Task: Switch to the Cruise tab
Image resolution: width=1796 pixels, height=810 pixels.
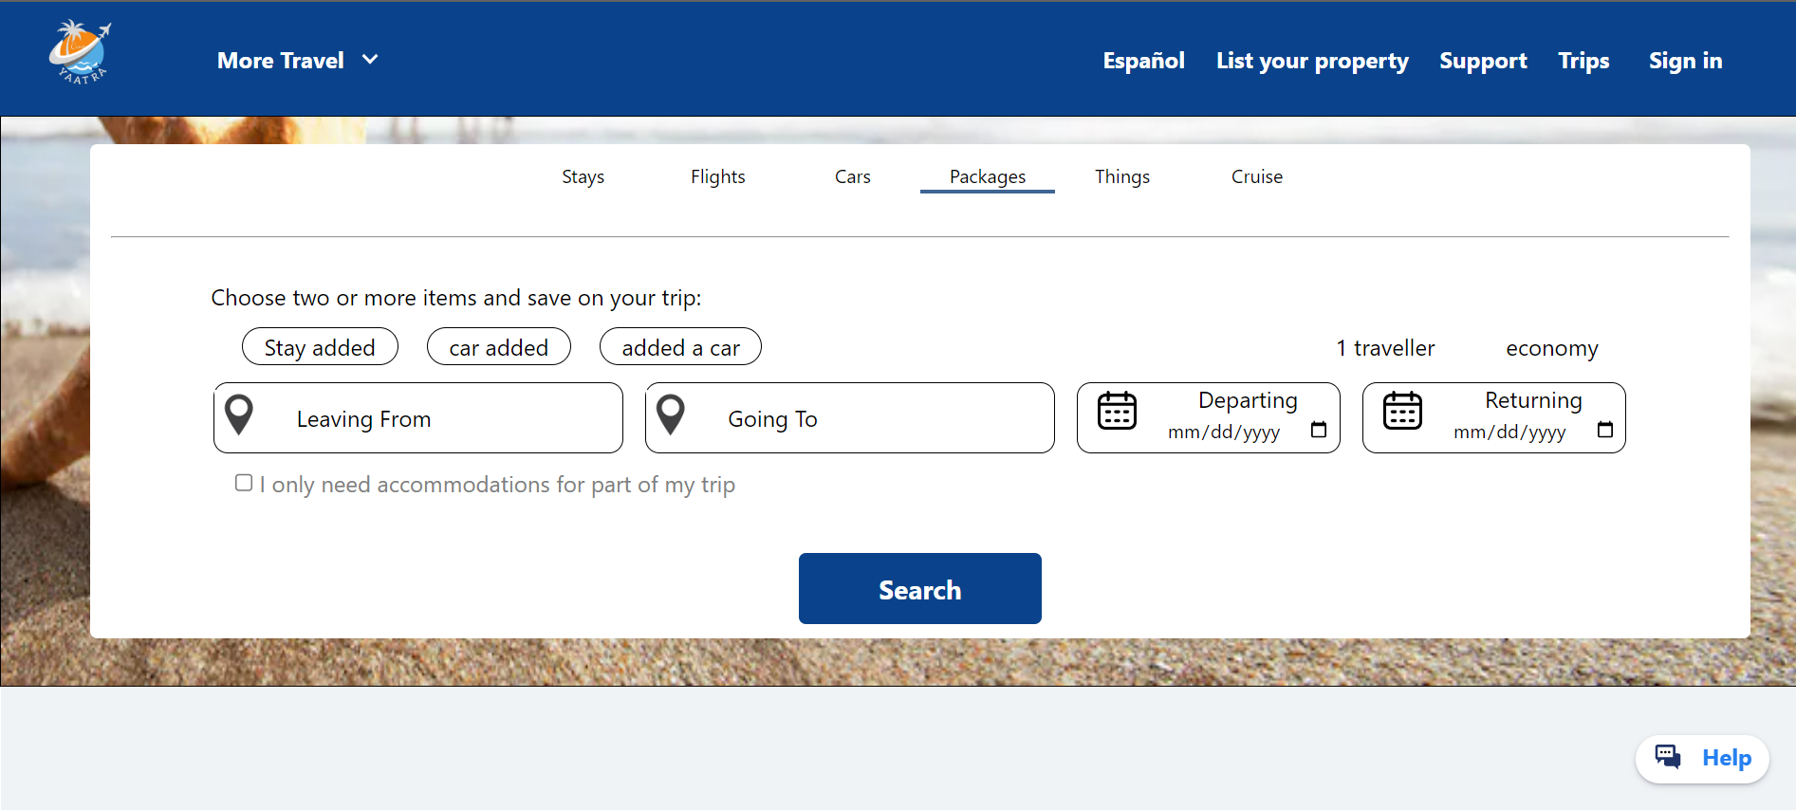Action: tap(1257, 176)
